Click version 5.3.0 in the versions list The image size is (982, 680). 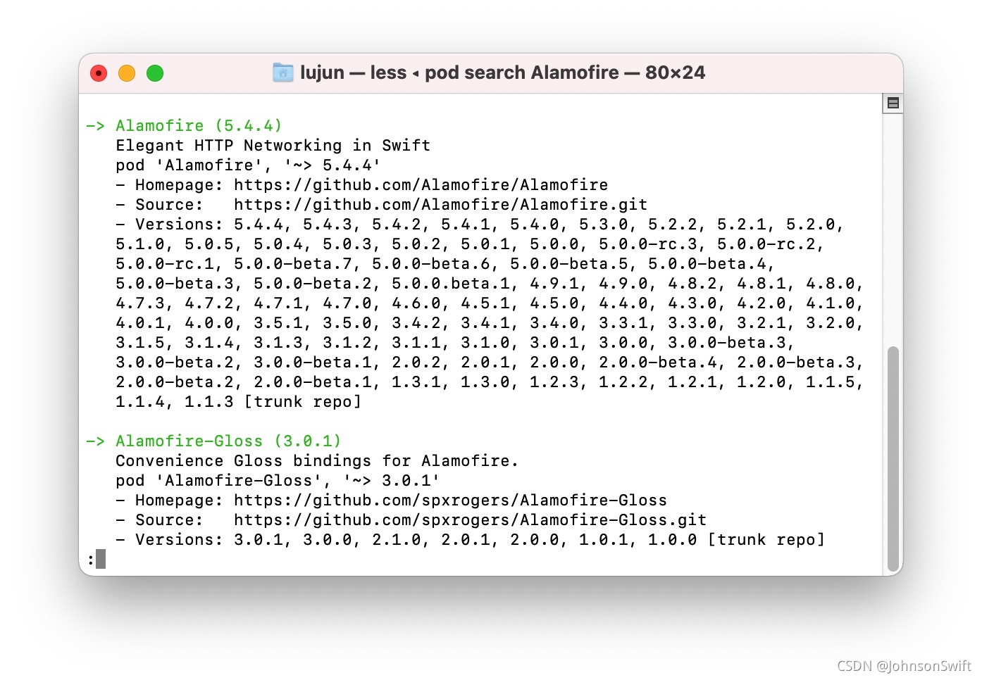click(603, 225)
